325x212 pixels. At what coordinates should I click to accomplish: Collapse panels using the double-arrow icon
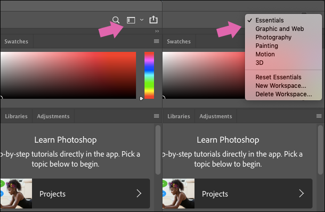pyautogui.click(x=157, y=31)
